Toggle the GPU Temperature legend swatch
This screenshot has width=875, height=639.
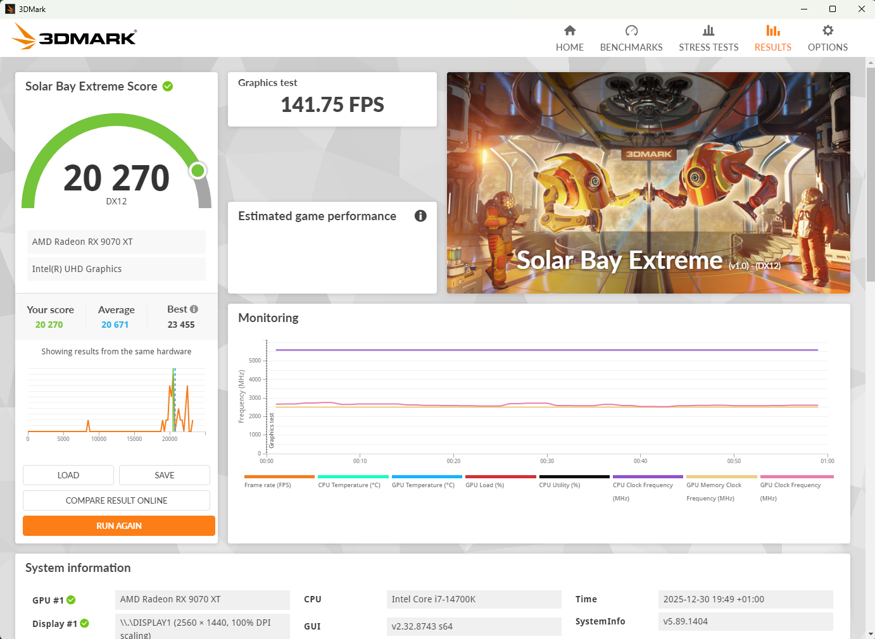tap(427, 476)
